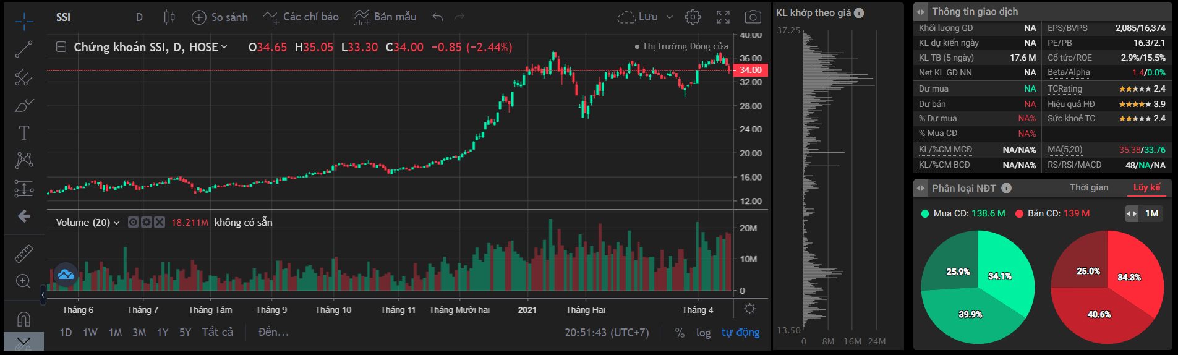Expand the Volume (20) indicator chevron
The height and width of the screenshot is (355, 1178).
click(117, 223)
